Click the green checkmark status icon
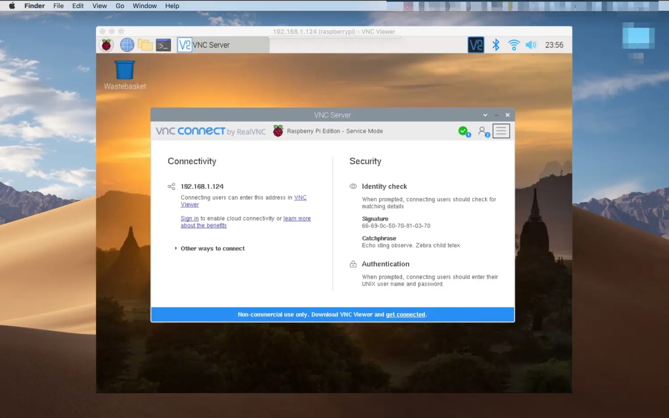This screenshot has width=669, height=418. (464, 131)
